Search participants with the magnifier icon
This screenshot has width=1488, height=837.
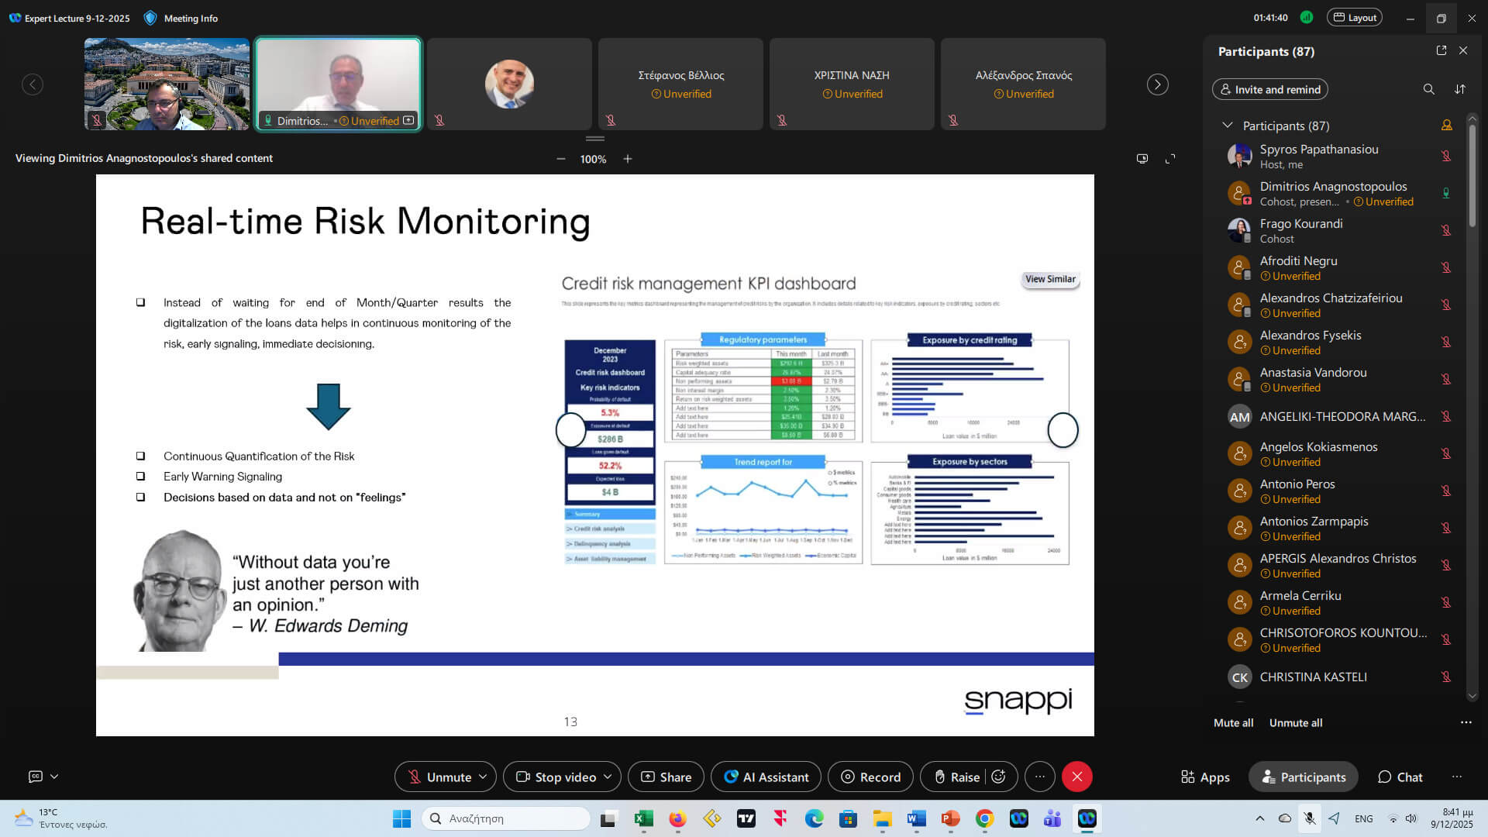(x=1428, y=89)
